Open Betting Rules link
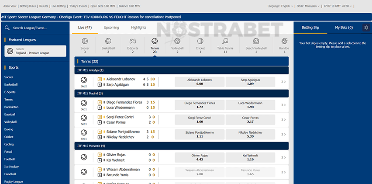 28,6
